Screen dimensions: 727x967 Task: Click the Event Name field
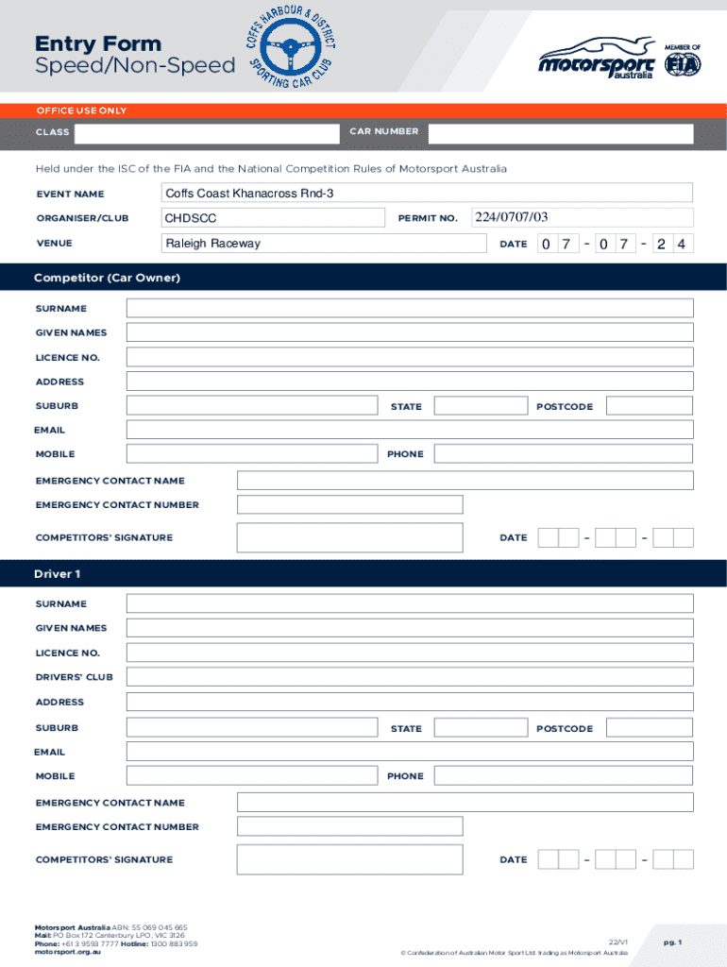tap(427, 194)
